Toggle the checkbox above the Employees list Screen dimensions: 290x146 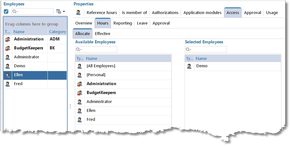click(x=6, y=11)
